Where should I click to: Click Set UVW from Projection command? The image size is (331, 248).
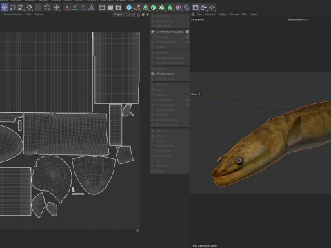170,32
